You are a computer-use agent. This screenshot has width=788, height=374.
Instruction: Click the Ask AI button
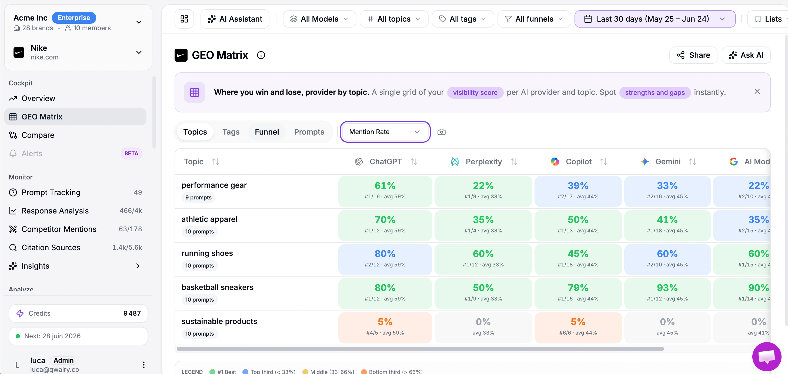click(746, 55)
